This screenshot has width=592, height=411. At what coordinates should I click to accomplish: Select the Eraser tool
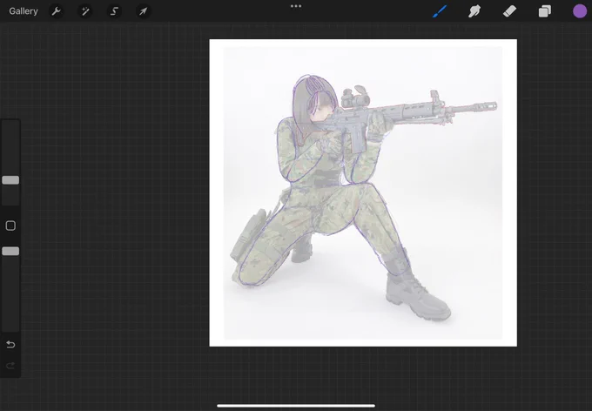click(x=509, y=11)
